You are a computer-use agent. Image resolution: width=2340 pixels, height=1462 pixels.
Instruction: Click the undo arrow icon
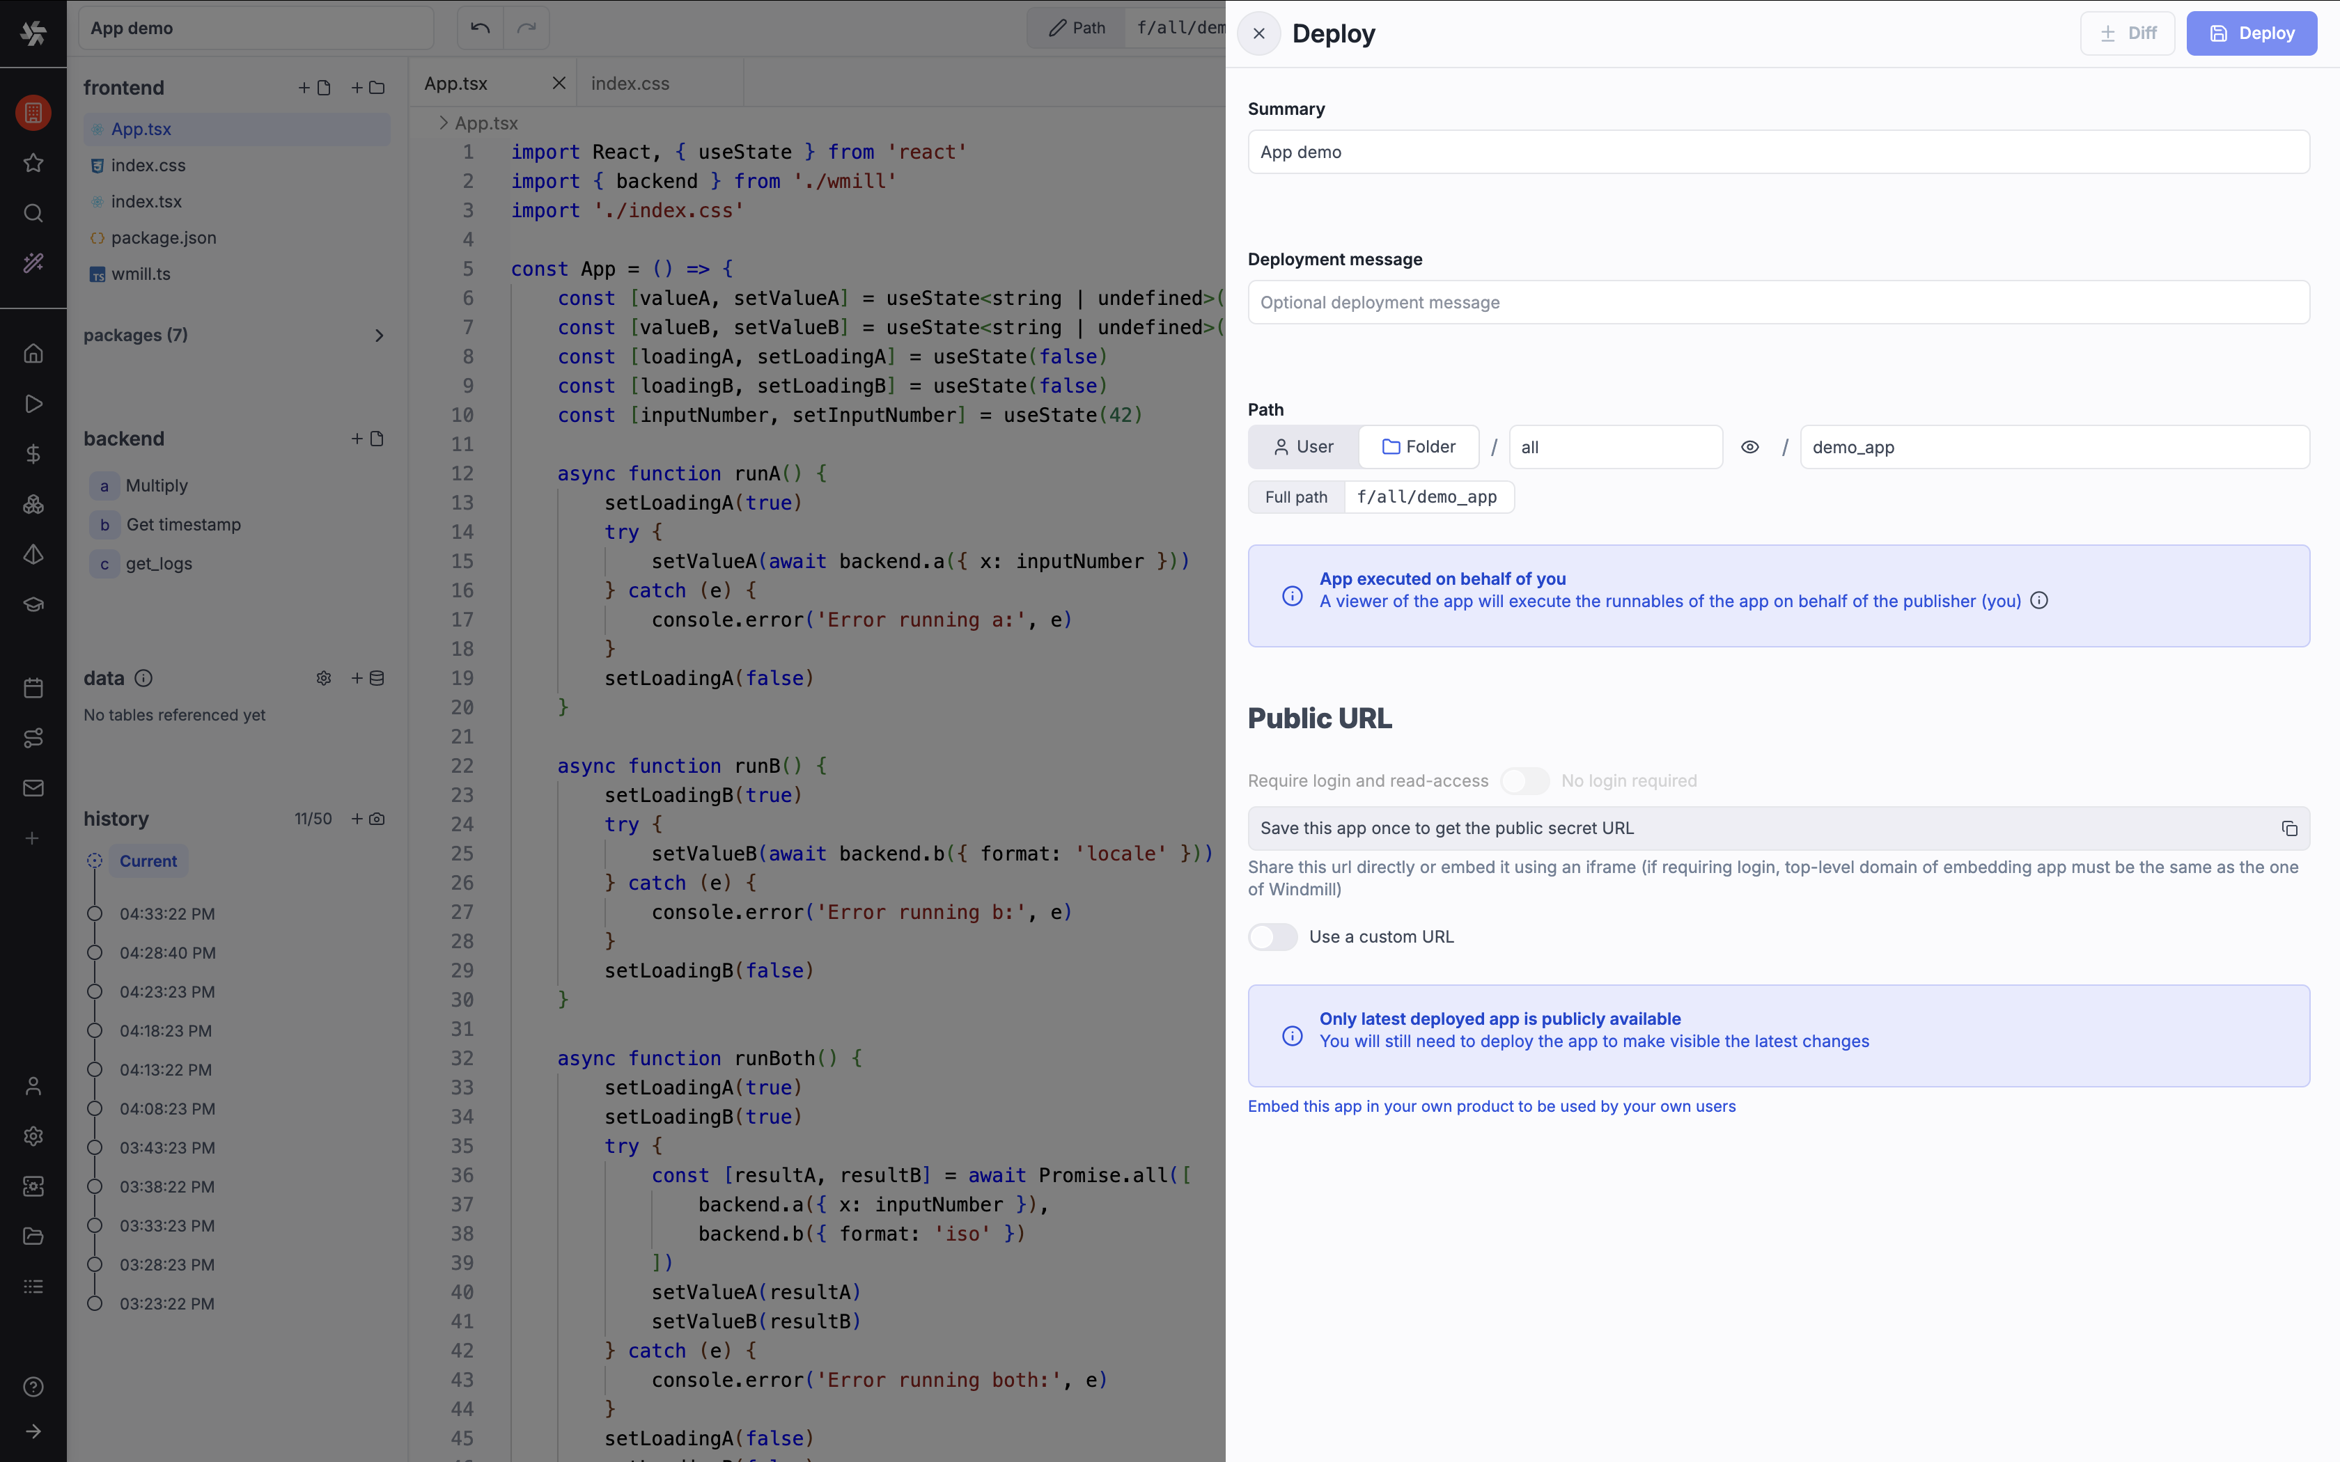tap(480, 28)
